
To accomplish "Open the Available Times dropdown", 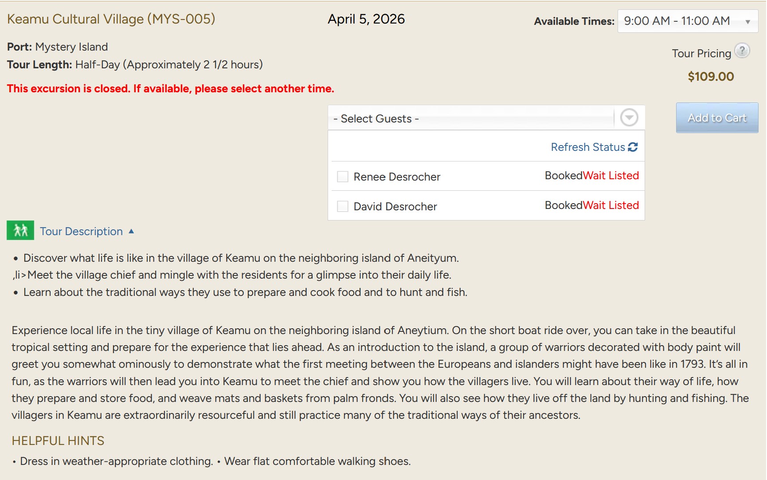I will pyautogui.click(x=687, y=21).
